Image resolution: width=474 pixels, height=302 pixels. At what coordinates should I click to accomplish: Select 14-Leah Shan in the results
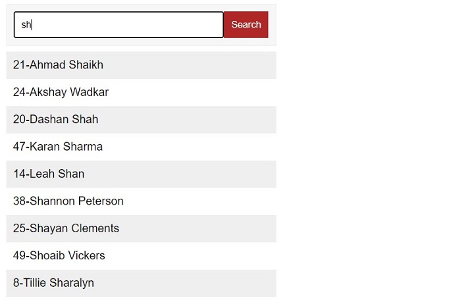(x=49, y=174)
